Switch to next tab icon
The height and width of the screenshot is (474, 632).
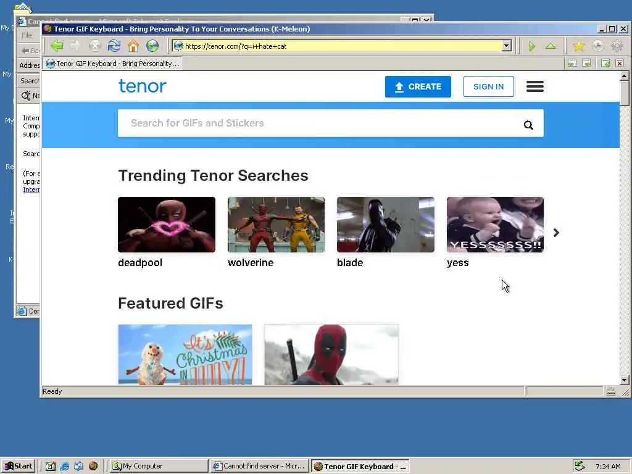click(587, 64)
